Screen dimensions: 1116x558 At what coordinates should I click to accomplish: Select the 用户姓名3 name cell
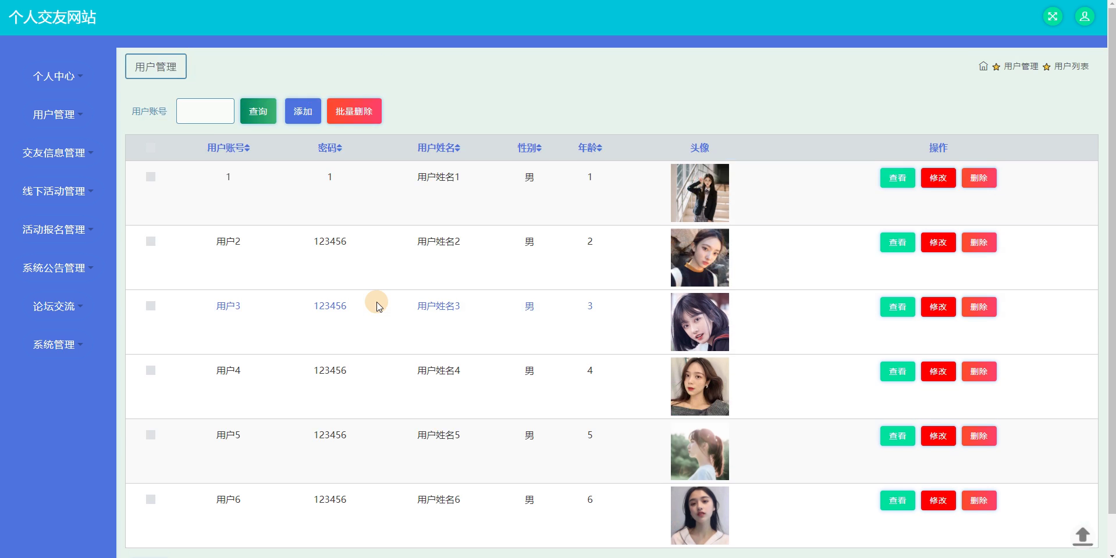pyautogui.click(x=439, y=306)
